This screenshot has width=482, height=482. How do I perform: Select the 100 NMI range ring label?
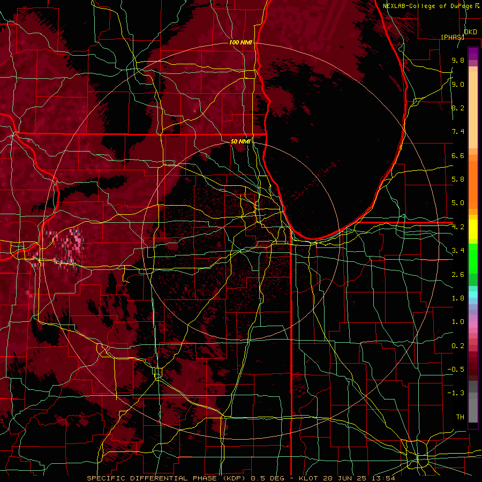tap(240, 42)
